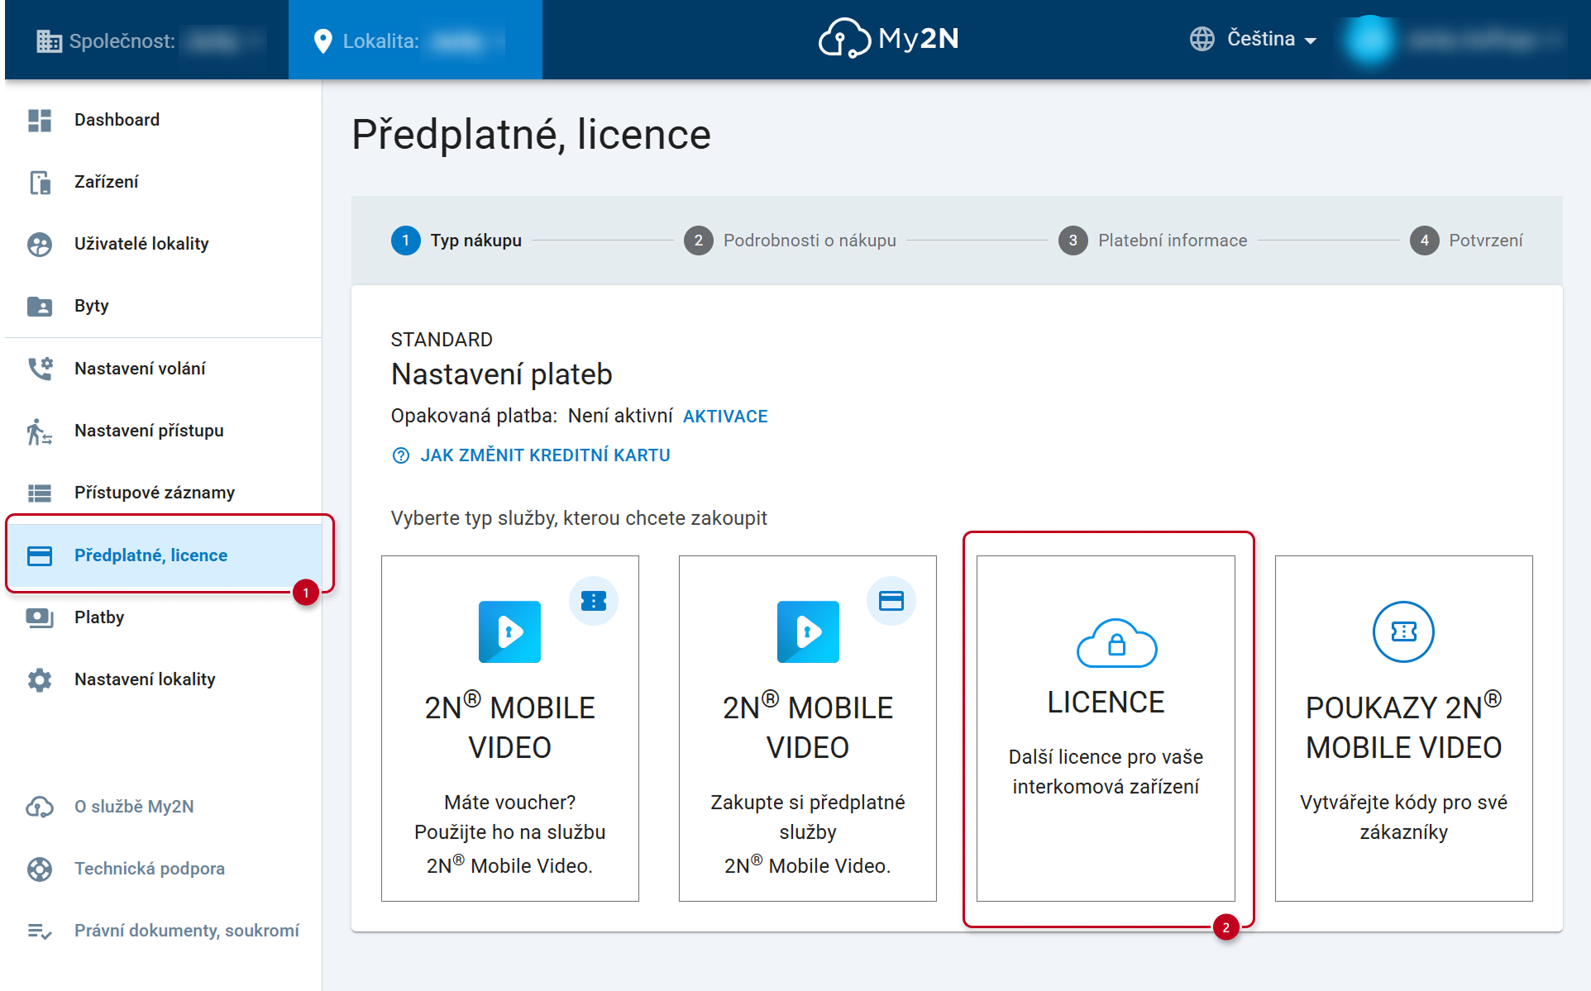The width and height of the screenshot is (1591, 991).
Task: Select the LICENCE service card
Action: tap(1106, 728)
